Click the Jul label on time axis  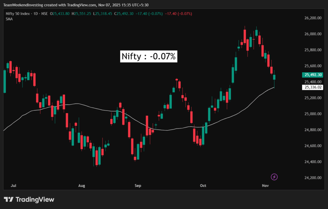pyautogui.click(x=13, y=185)
